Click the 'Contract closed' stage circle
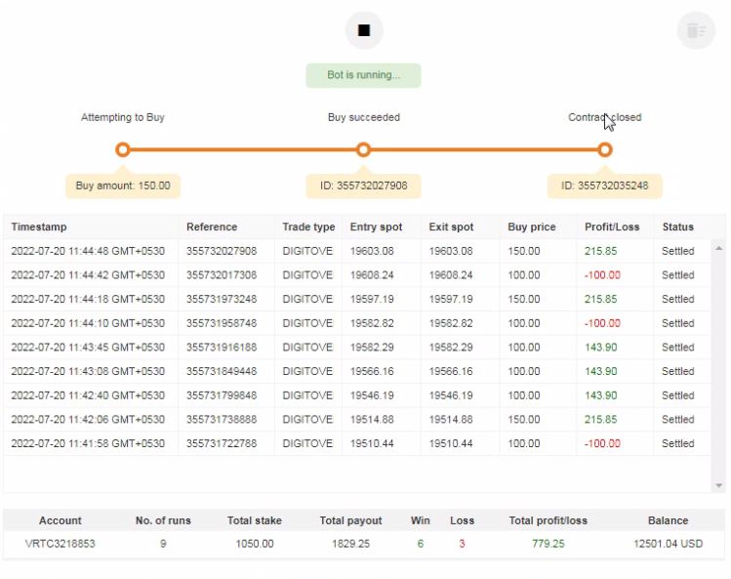 (x=605, y=149)
